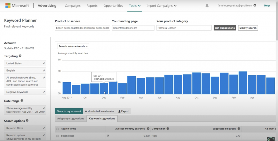
Task: Check the beach decor keyword checkbox
Action: point(57,136)
